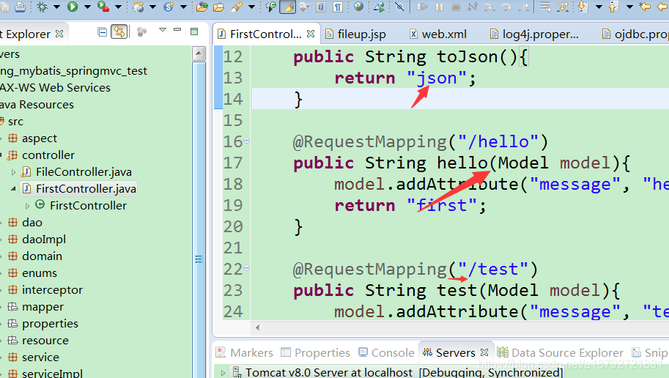669x378 pixels.
Task: Click the New Servlet S icon
Action: click(x=169, y=7)
